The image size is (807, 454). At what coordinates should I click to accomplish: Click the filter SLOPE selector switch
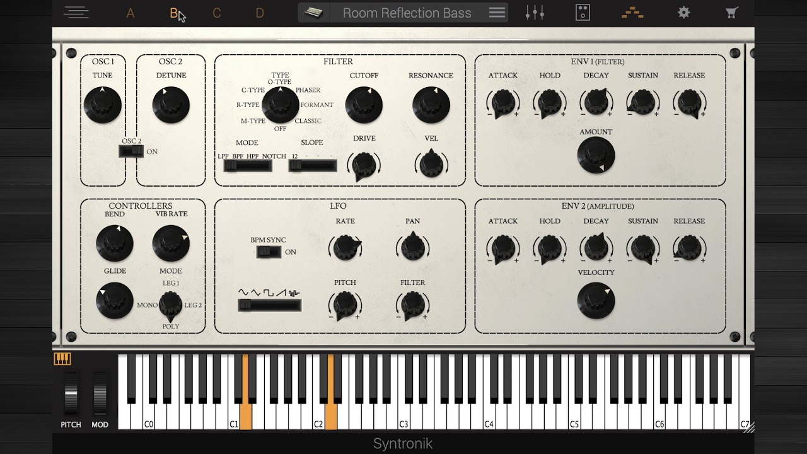click(313, 166)
